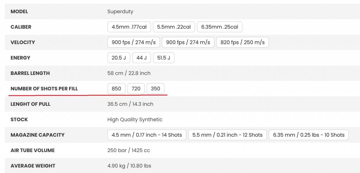Screen dimensions: 360x173
Task: Select the 51.5 J energy chip
Action: click(164, 58)
